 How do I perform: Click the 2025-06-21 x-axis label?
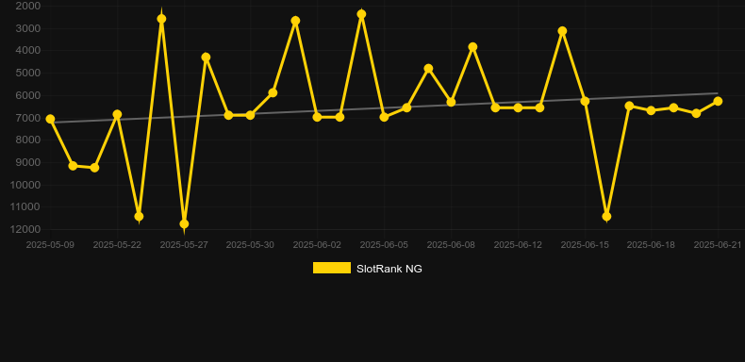[x=718, y=245]
